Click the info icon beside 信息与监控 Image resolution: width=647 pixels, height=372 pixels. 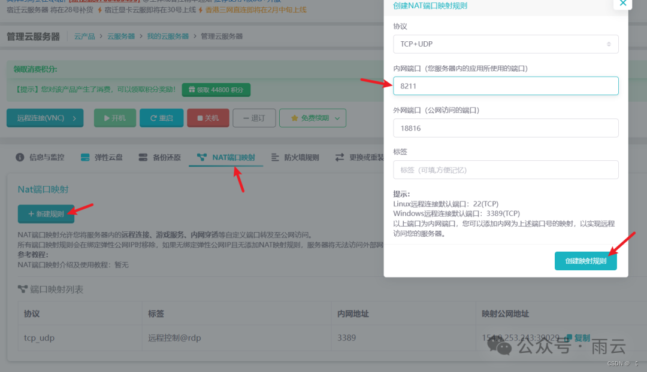click(19, 157)
